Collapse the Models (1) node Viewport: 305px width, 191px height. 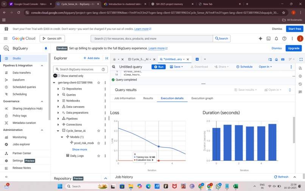(x=62, y=137)
